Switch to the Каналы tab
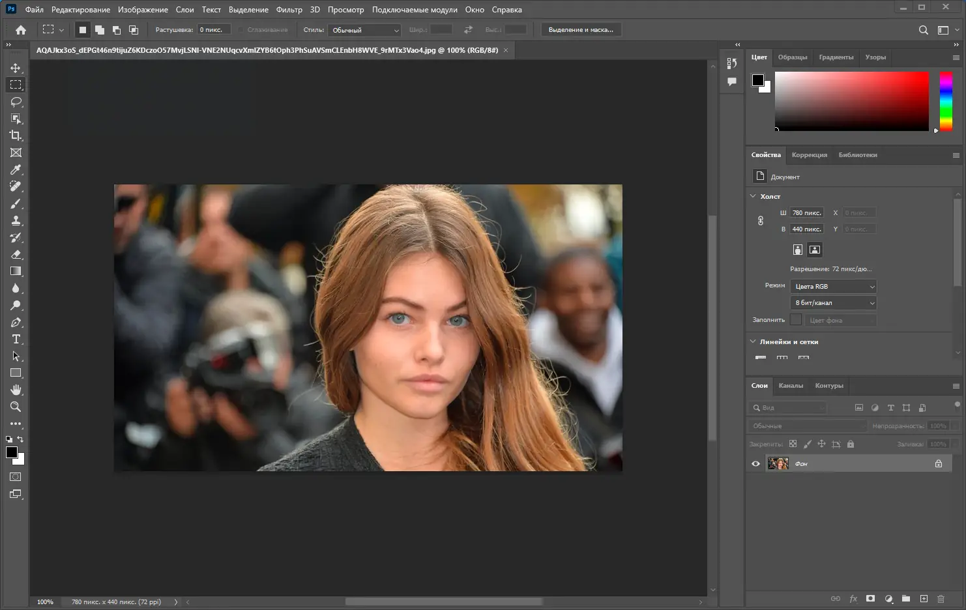This screenshot has height=610, width=966. click(x=791, y=385)
